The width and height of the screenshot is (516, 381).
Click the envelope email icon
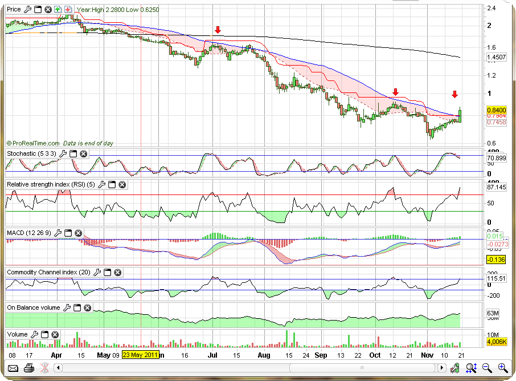[x=13, y=368]
